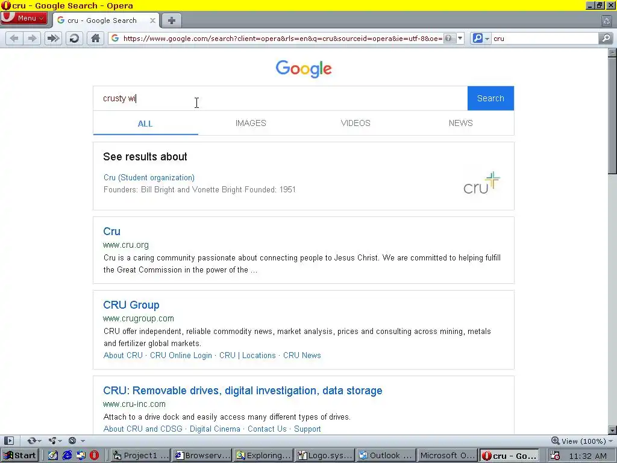Switch to Logo.sys... taskbar window
Viewport: 617px width, 463px height.
click(x=325, y=456)
